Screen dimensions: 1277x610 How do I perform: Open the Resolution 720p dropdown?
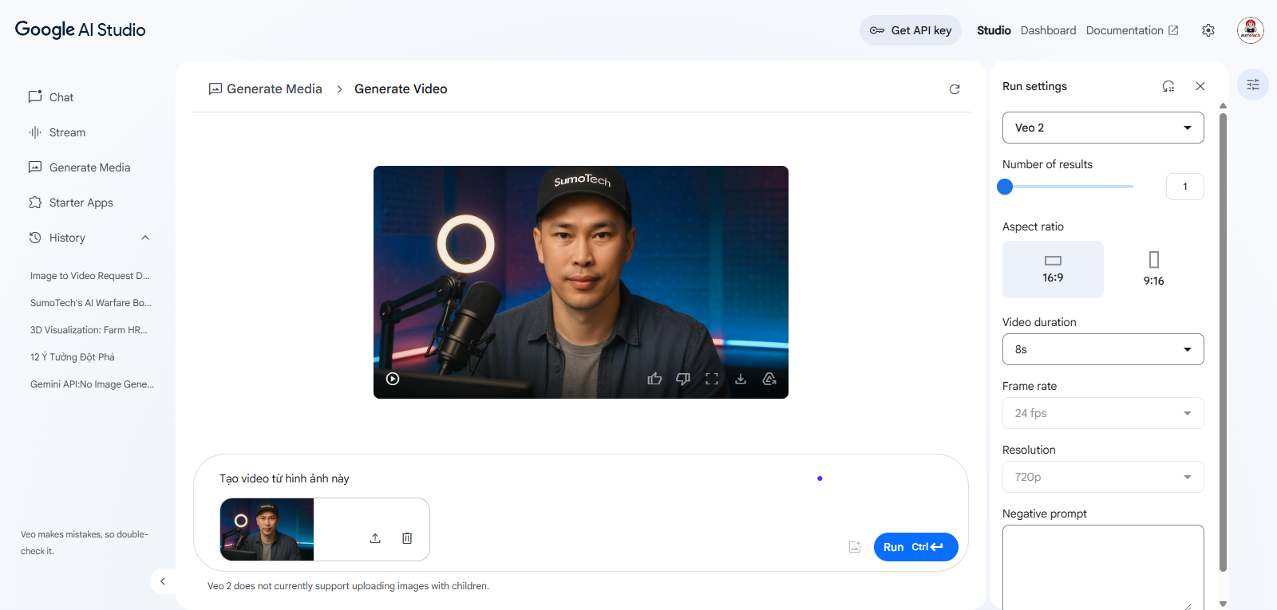point(1103,477)
